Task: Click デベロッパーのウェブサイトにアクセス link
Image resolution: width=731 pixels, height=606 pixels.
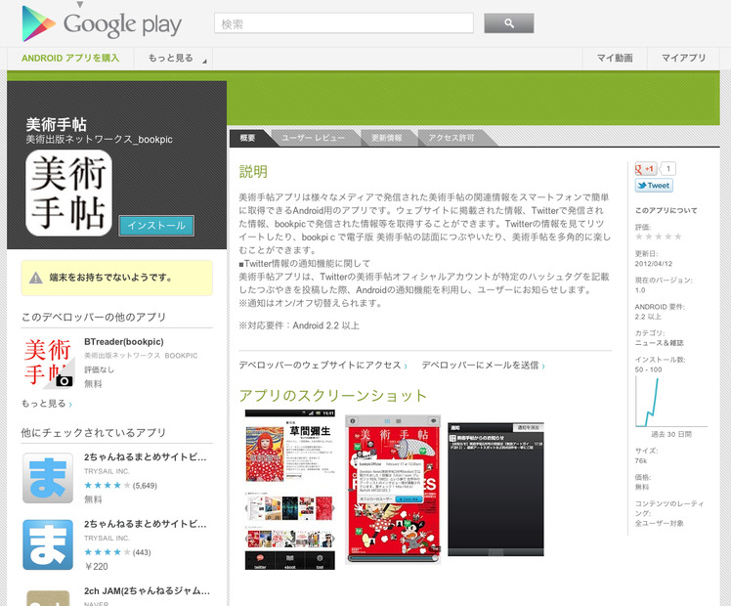Action: (x=322, y=366)
